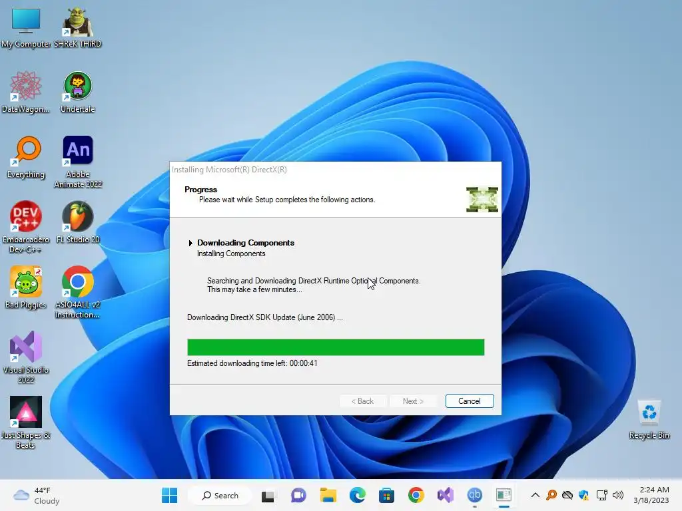Launch Google Chrome from the taskbar

[416, 495]
